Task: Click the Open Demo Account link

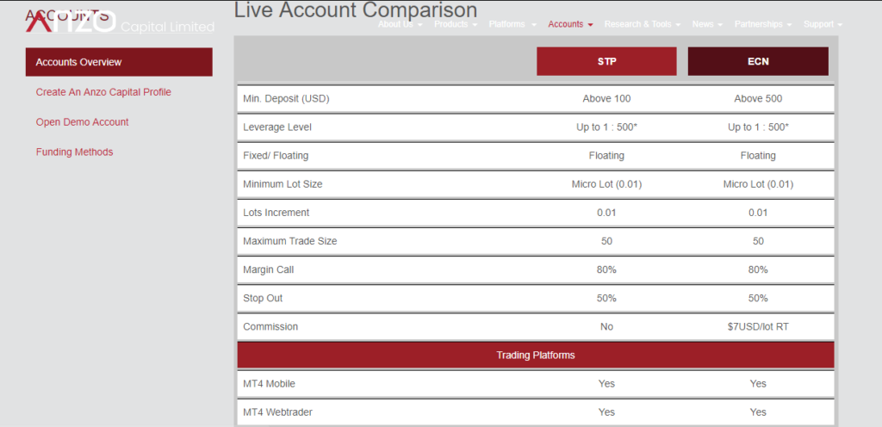Action: (x=82, y=122)
